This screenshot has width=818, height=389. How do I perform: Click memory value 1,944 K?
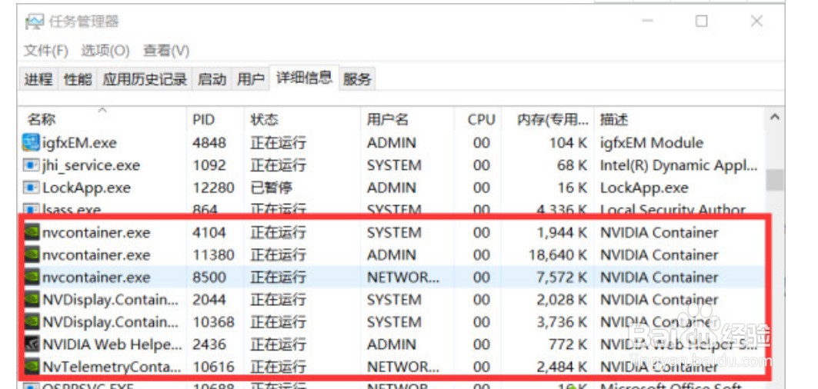point(562,233)
